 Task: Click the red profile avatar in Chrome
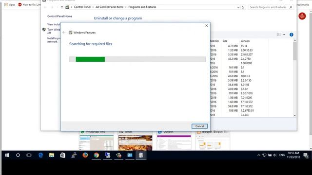[x=302, y=16]
